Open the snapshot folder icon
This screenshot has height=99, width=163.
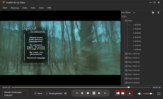tap(123, 93)
